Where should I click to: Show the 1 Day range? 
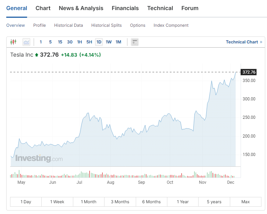click(x=26, y=202)
